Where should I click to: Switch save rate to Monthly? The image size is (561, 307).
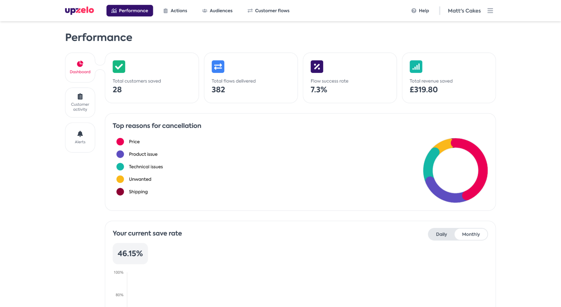471,234
